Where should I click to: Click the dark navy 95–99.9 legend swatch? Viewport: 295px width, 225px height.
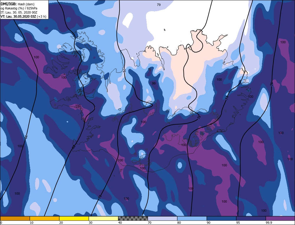(251, 219)
